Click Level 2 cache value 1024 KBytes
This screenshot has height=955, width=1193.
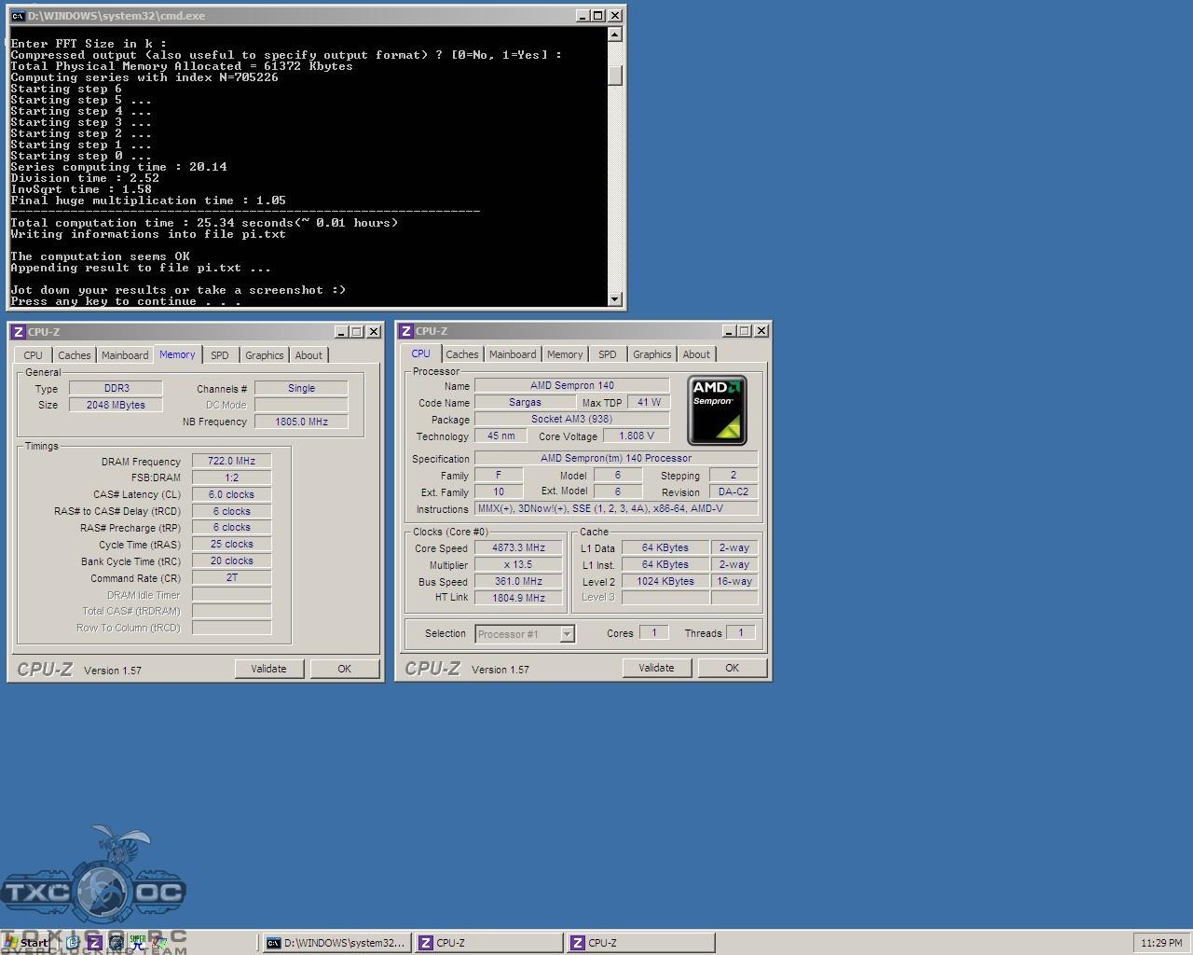tap(665, 581)
